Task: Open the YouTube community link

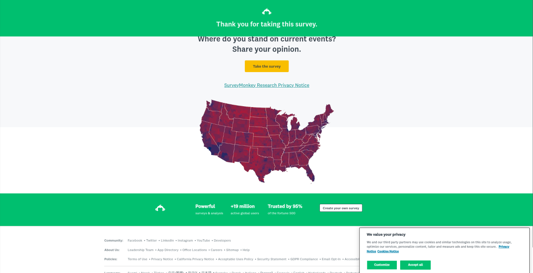Action: pos(203,240)
